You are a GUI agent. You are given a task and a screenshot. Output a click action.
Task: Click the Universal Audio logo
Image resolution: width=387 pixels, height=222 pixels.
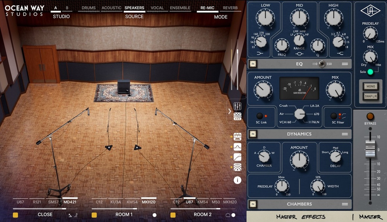pos(370,10)
